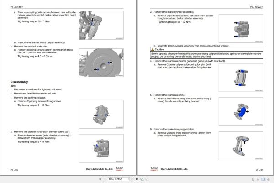Click Chery logo on left page footer
Screen dimensions: 274x183
pyautogui.click(x=119, y=169)
